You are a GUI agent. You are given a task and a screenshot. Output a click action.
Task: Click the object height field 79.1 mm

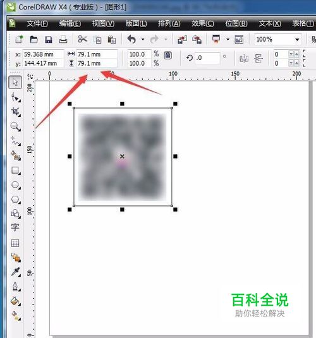[97, 63]
